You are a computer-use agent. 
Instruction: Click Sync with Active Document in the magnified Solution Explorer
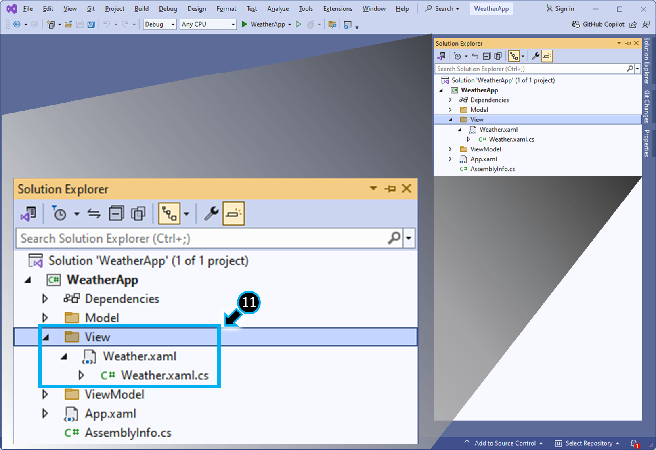pyautogui.click(x=94, y=213)
